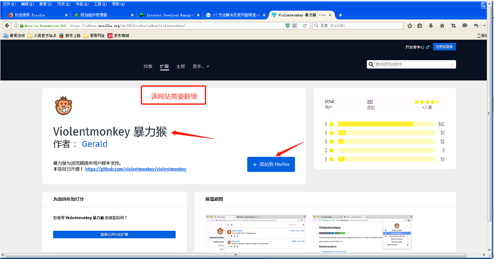Click the 4-star rating bar
Viewport: 494px width, 259px height.
[x=386, y=133]
